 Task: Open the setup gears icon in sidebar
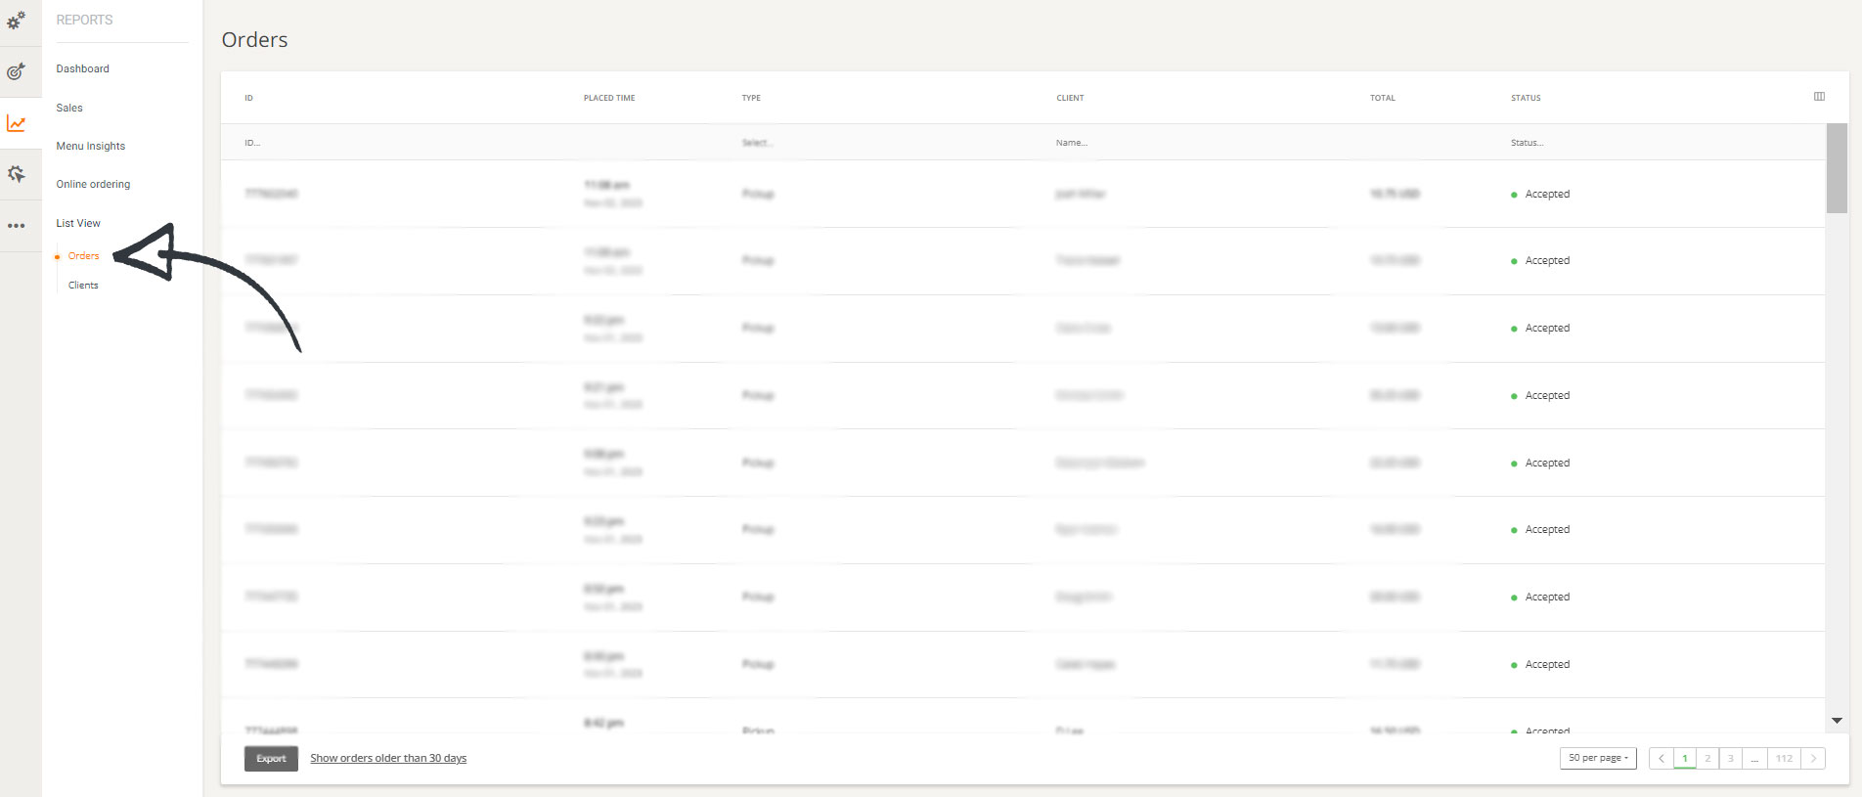(17, 21)
